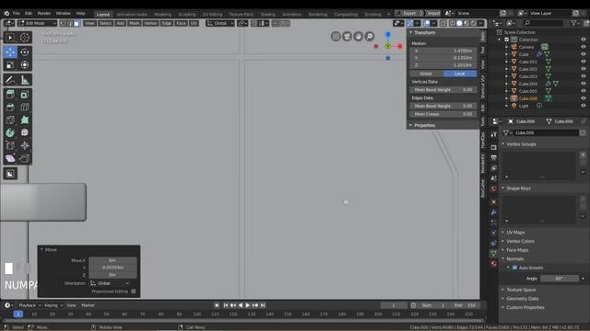Select the Bevel tool

click(10, 108)
